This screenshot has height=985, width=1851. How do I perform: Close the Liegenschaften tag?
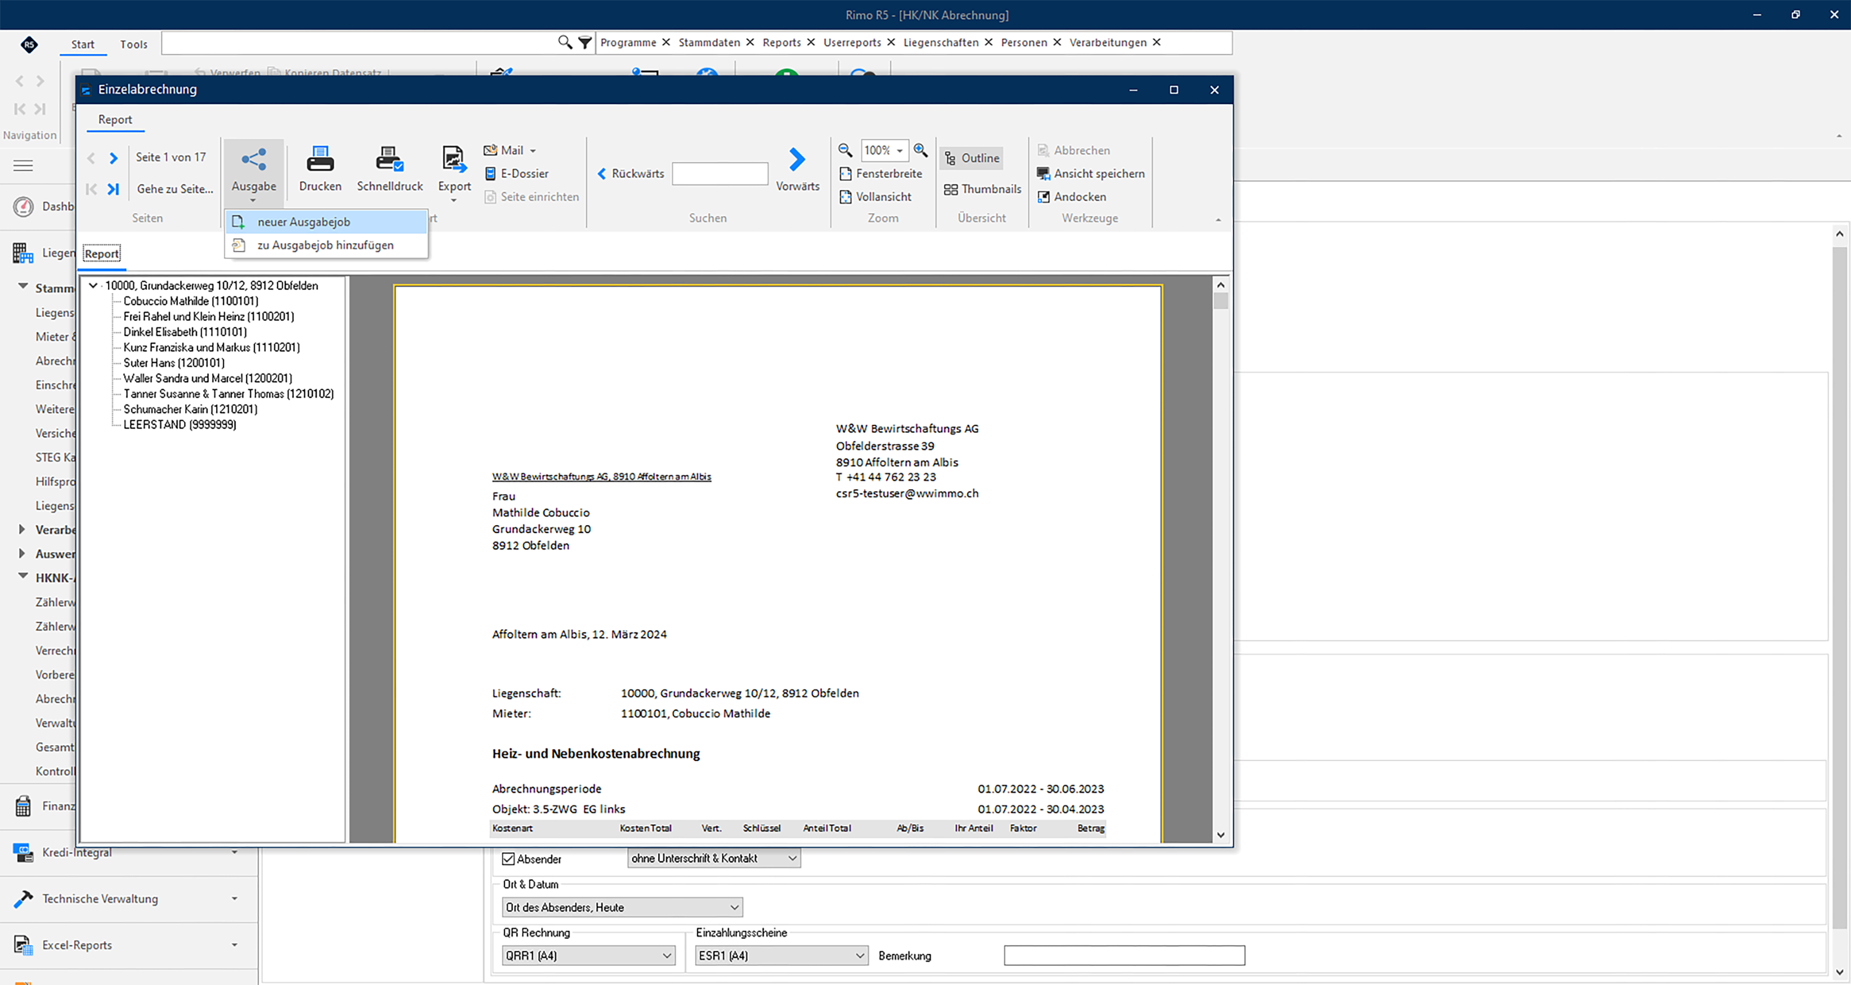(989, 42)
